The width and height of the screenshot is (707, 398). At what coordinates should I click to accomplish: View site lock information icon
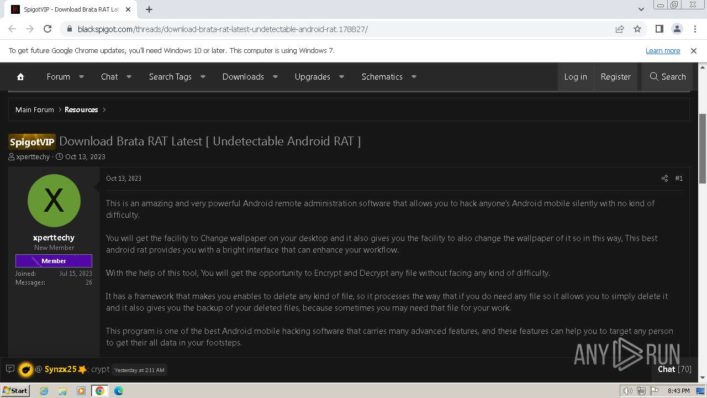pyautogui.click(x=69, y=29)
